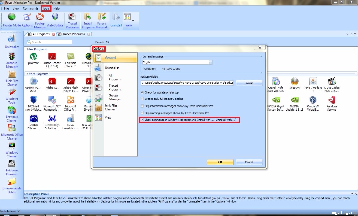358x216 pixels.
Task: Enable Skip information messages checkbox
Action: click(142, 106)
